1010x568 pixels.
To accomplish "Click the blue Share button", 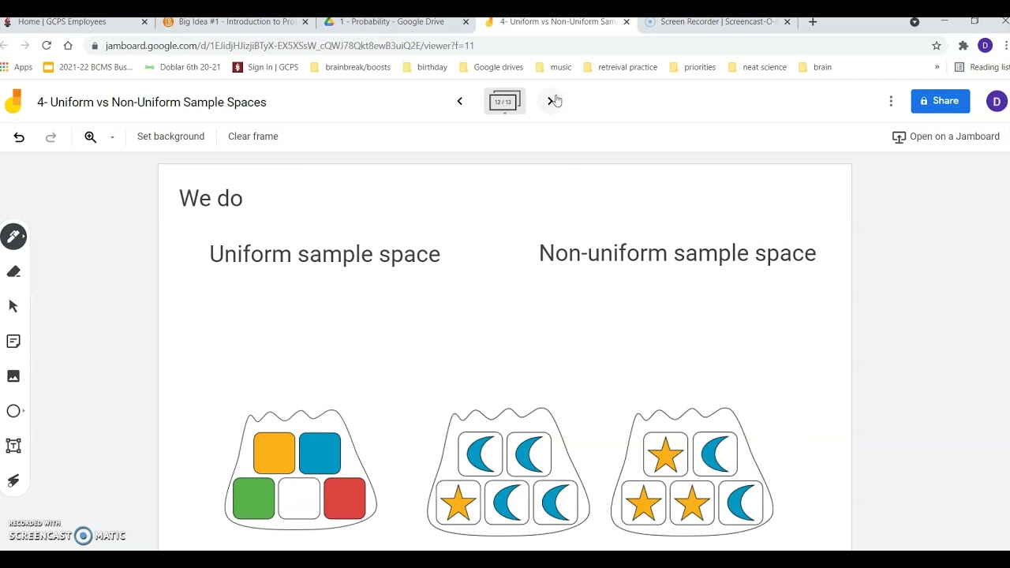I will (x=940, y=101).
